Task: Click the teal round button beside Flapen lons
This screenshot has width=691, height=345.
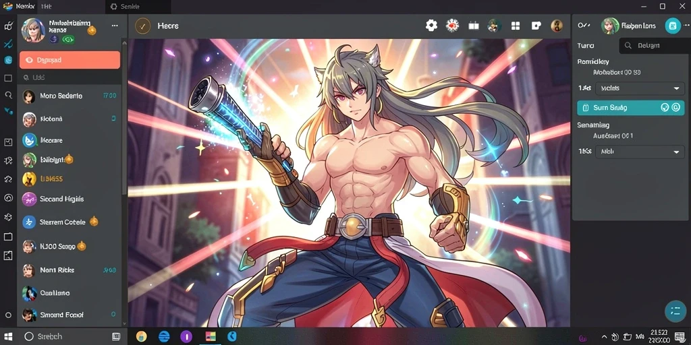Action: [x=673, y=26]
